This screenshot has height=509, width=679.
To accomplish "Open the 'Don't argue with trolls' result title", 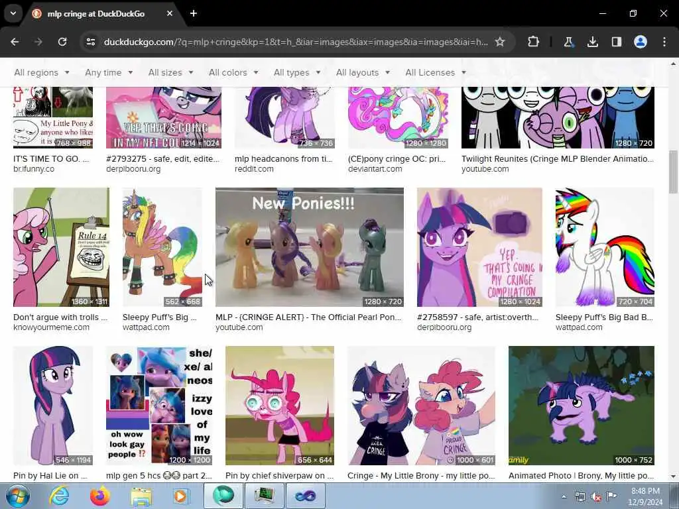I will tap(60, 317).
